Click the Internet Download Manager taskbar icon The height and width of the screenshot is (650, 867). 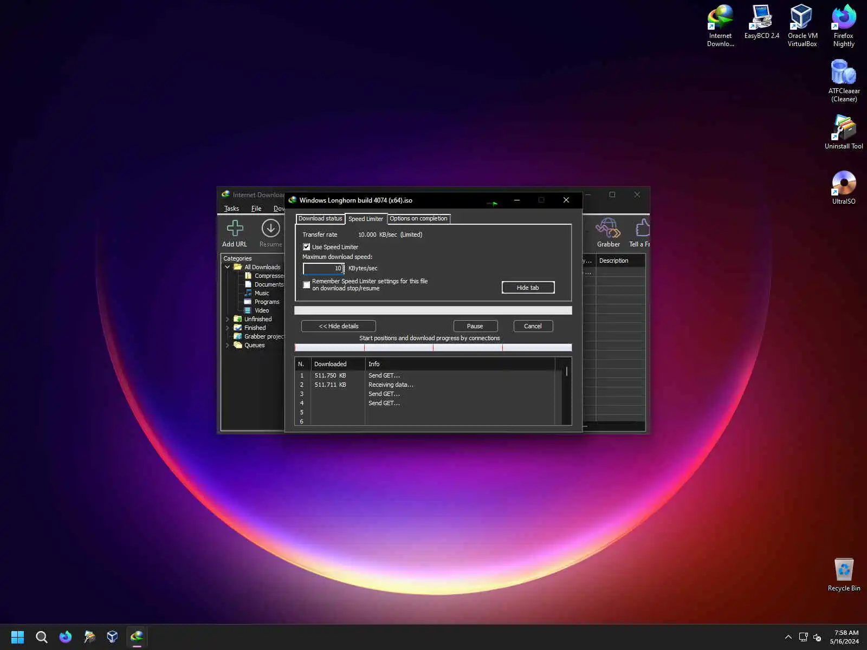137,637
